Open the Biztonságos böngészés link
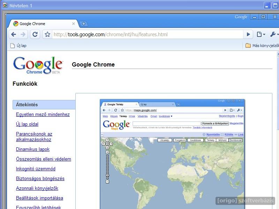 (x=40, y=179)
